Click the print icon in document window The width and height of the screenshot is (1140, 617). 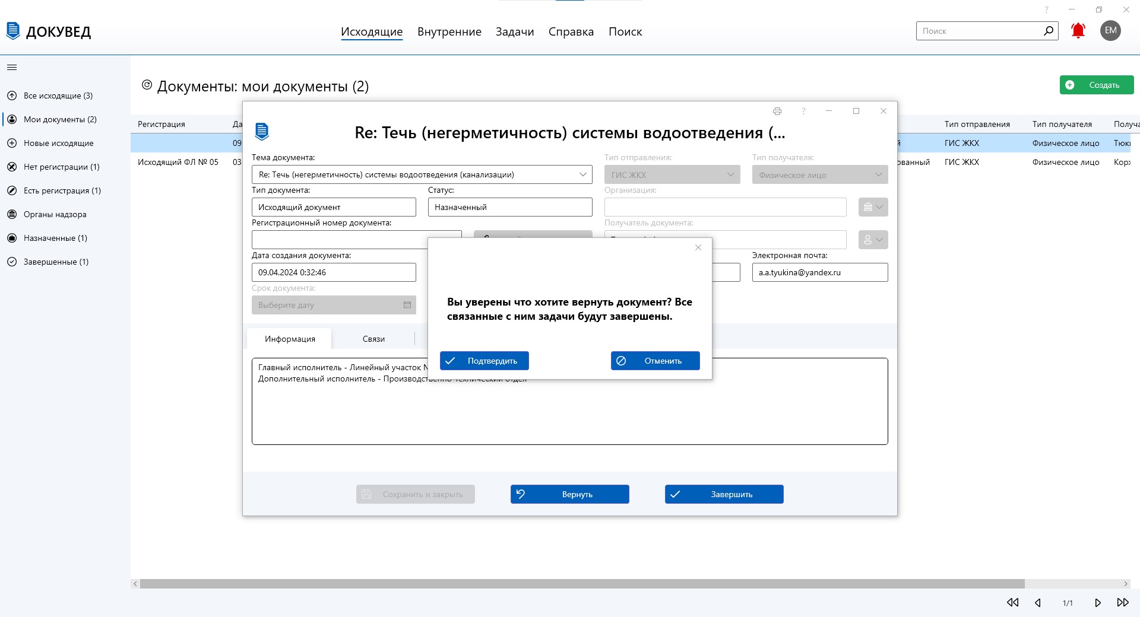777,111
